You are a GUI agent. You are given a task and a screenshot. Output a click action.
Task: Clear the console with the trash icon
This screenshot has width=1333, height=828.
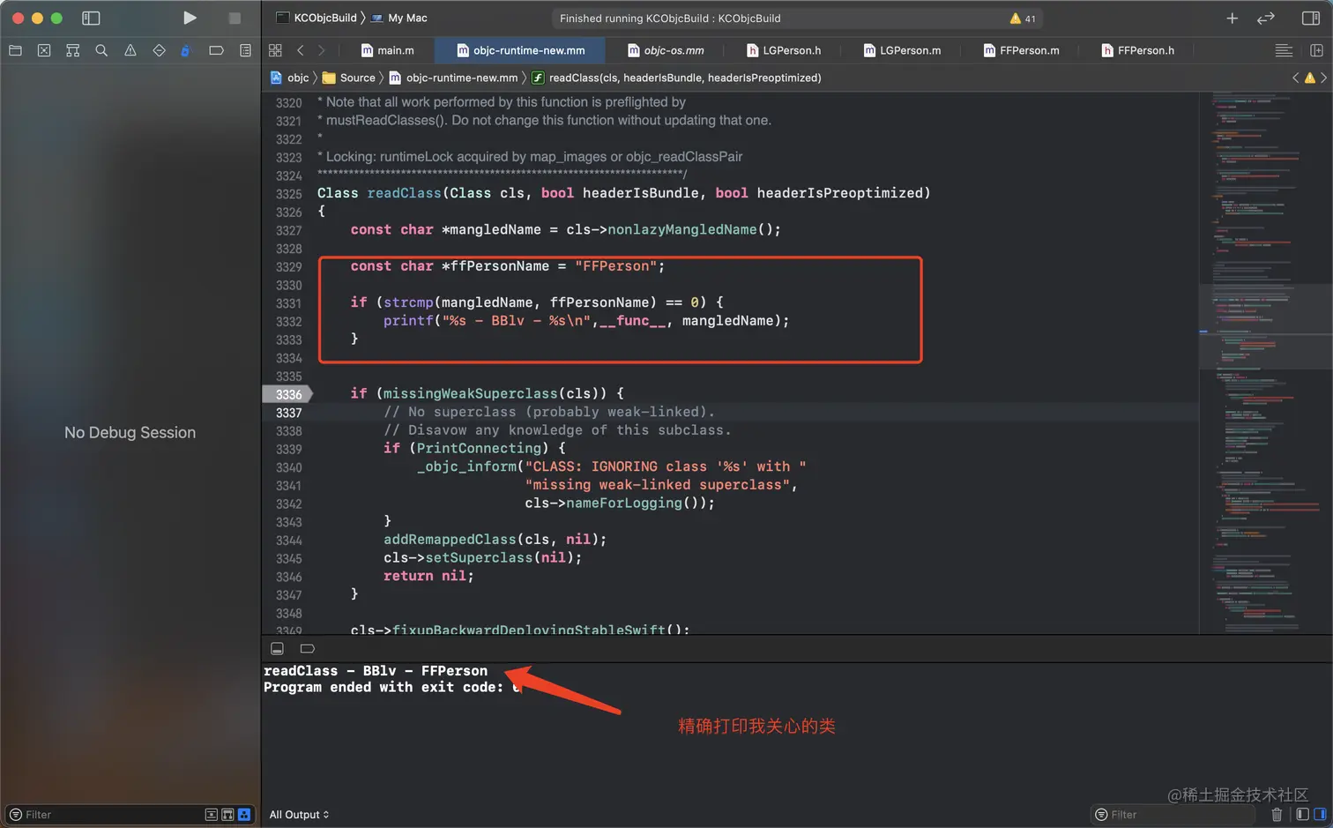1277,815
